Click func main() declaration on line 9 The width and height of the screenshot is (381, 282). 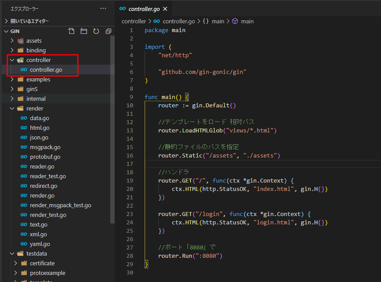163,97
